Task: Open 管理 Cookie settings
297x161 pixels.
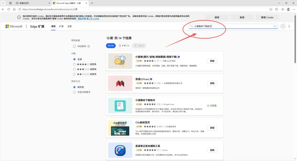Action: pyautogui.click(x=267, y=17)
